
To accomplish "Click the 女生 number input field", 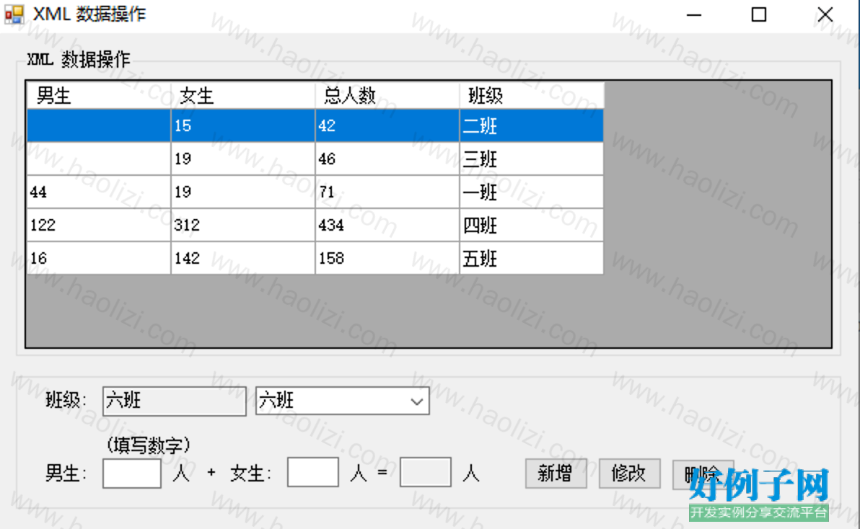I will (x=312, y=473).
